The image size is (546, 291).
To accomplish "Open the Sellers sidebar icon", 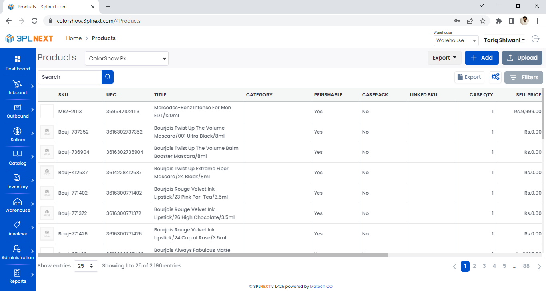I will pos(18,135).
